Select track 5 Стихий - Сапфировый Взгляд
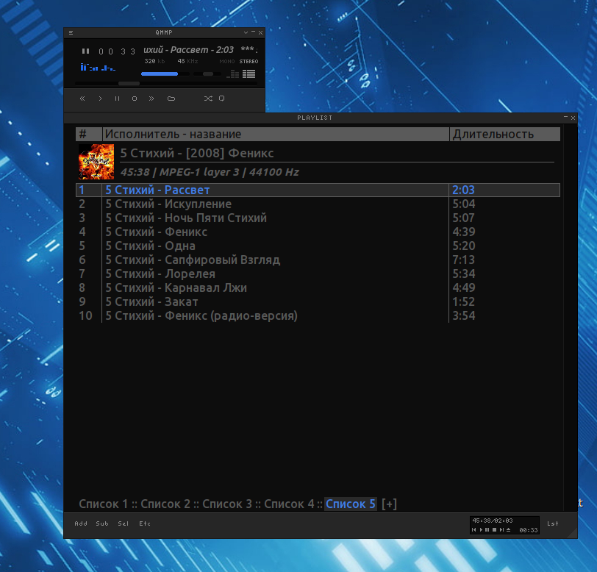This screenshot has width=597, height=572. tap(193, 260)
